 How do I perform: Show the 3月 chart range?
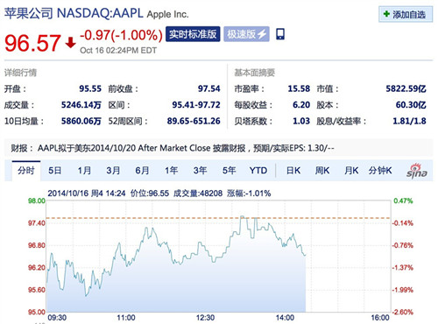point(113,171)
